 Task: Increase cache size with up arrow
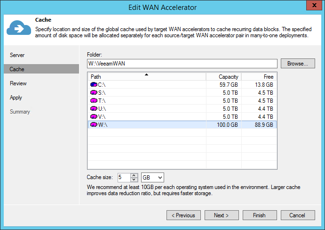(x=134, y=175)
